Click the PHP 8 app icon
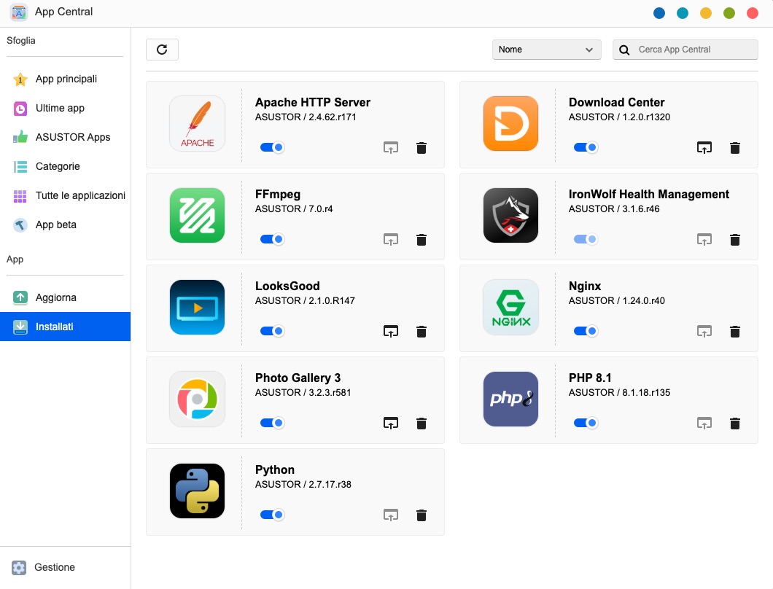 (510, 399)
